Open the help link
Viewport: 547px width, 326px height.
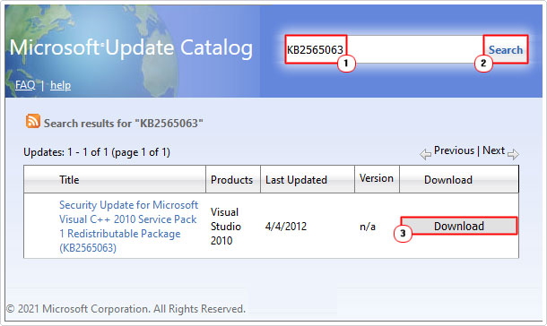click(60, 85)
